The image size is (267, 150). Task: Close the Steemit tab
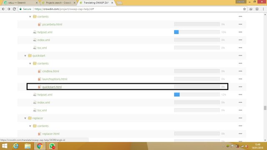tap(37, 3)
